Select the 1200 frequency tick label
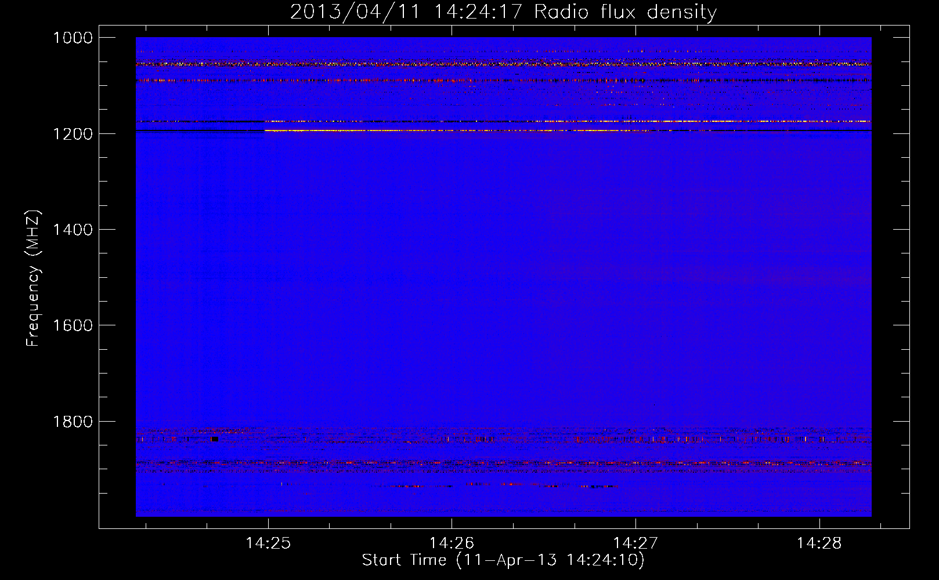This screenshot has height=580, width=939. (73, 134)
